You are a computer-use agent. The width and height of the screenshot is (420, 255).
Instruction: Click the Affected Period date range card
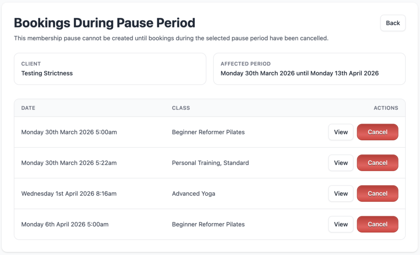tap(309, 69)
